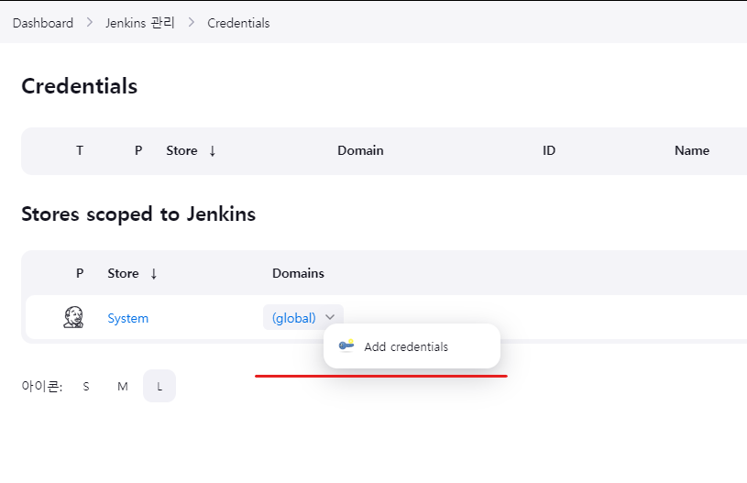The height and width of the screenshot is (483, 747).
Task: Click the Stores scoped to Jenkins heading
Action: coord(138,214)
